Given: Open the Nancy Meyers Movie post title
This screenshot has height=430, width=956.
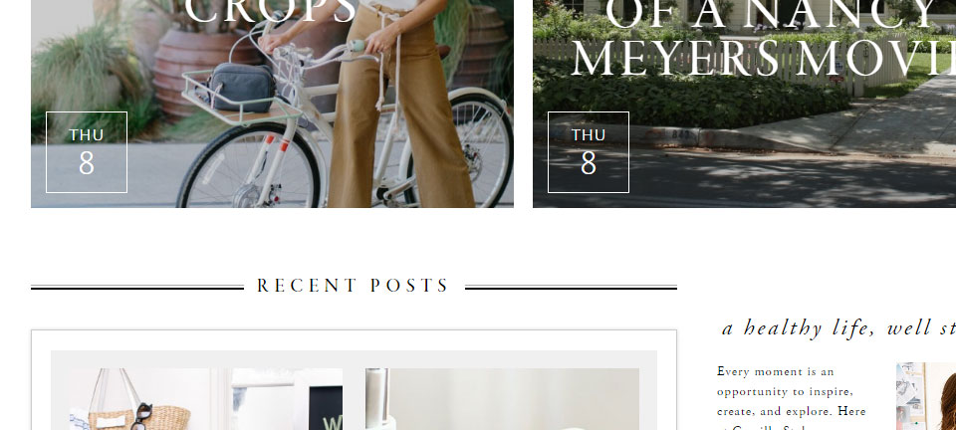Looking at the screenshot, I should pos(764,38).
